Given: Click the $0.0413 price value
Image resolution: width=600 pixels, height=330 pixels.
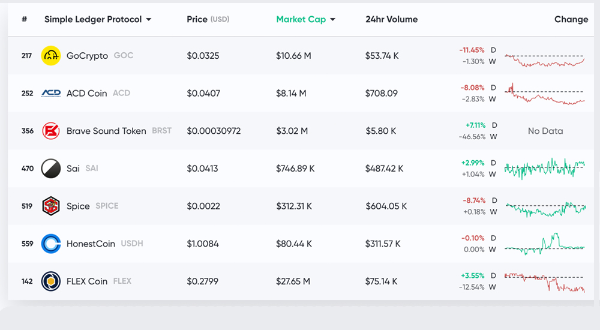Looking at the screenshot, I should tap(202, 169).
